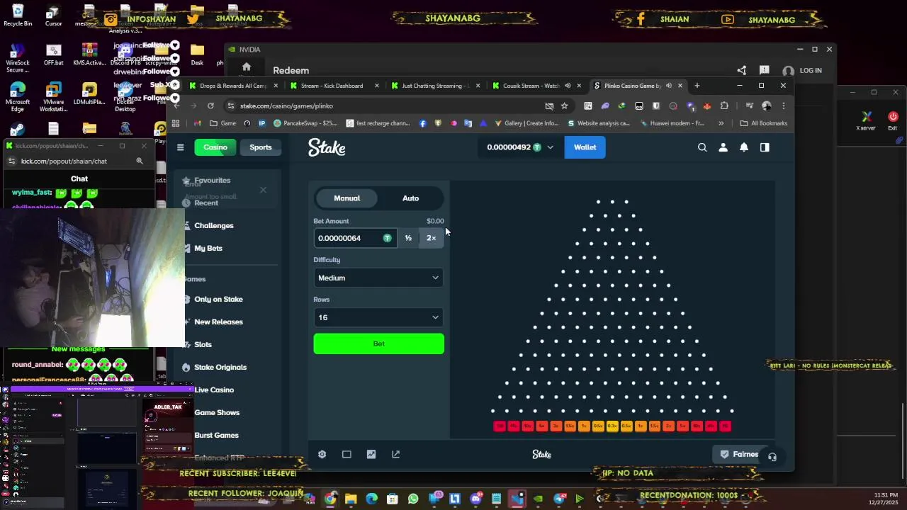This screenshot has height=510, width=907.
Task: Open Burst Games category
Action: pos(216,435)
